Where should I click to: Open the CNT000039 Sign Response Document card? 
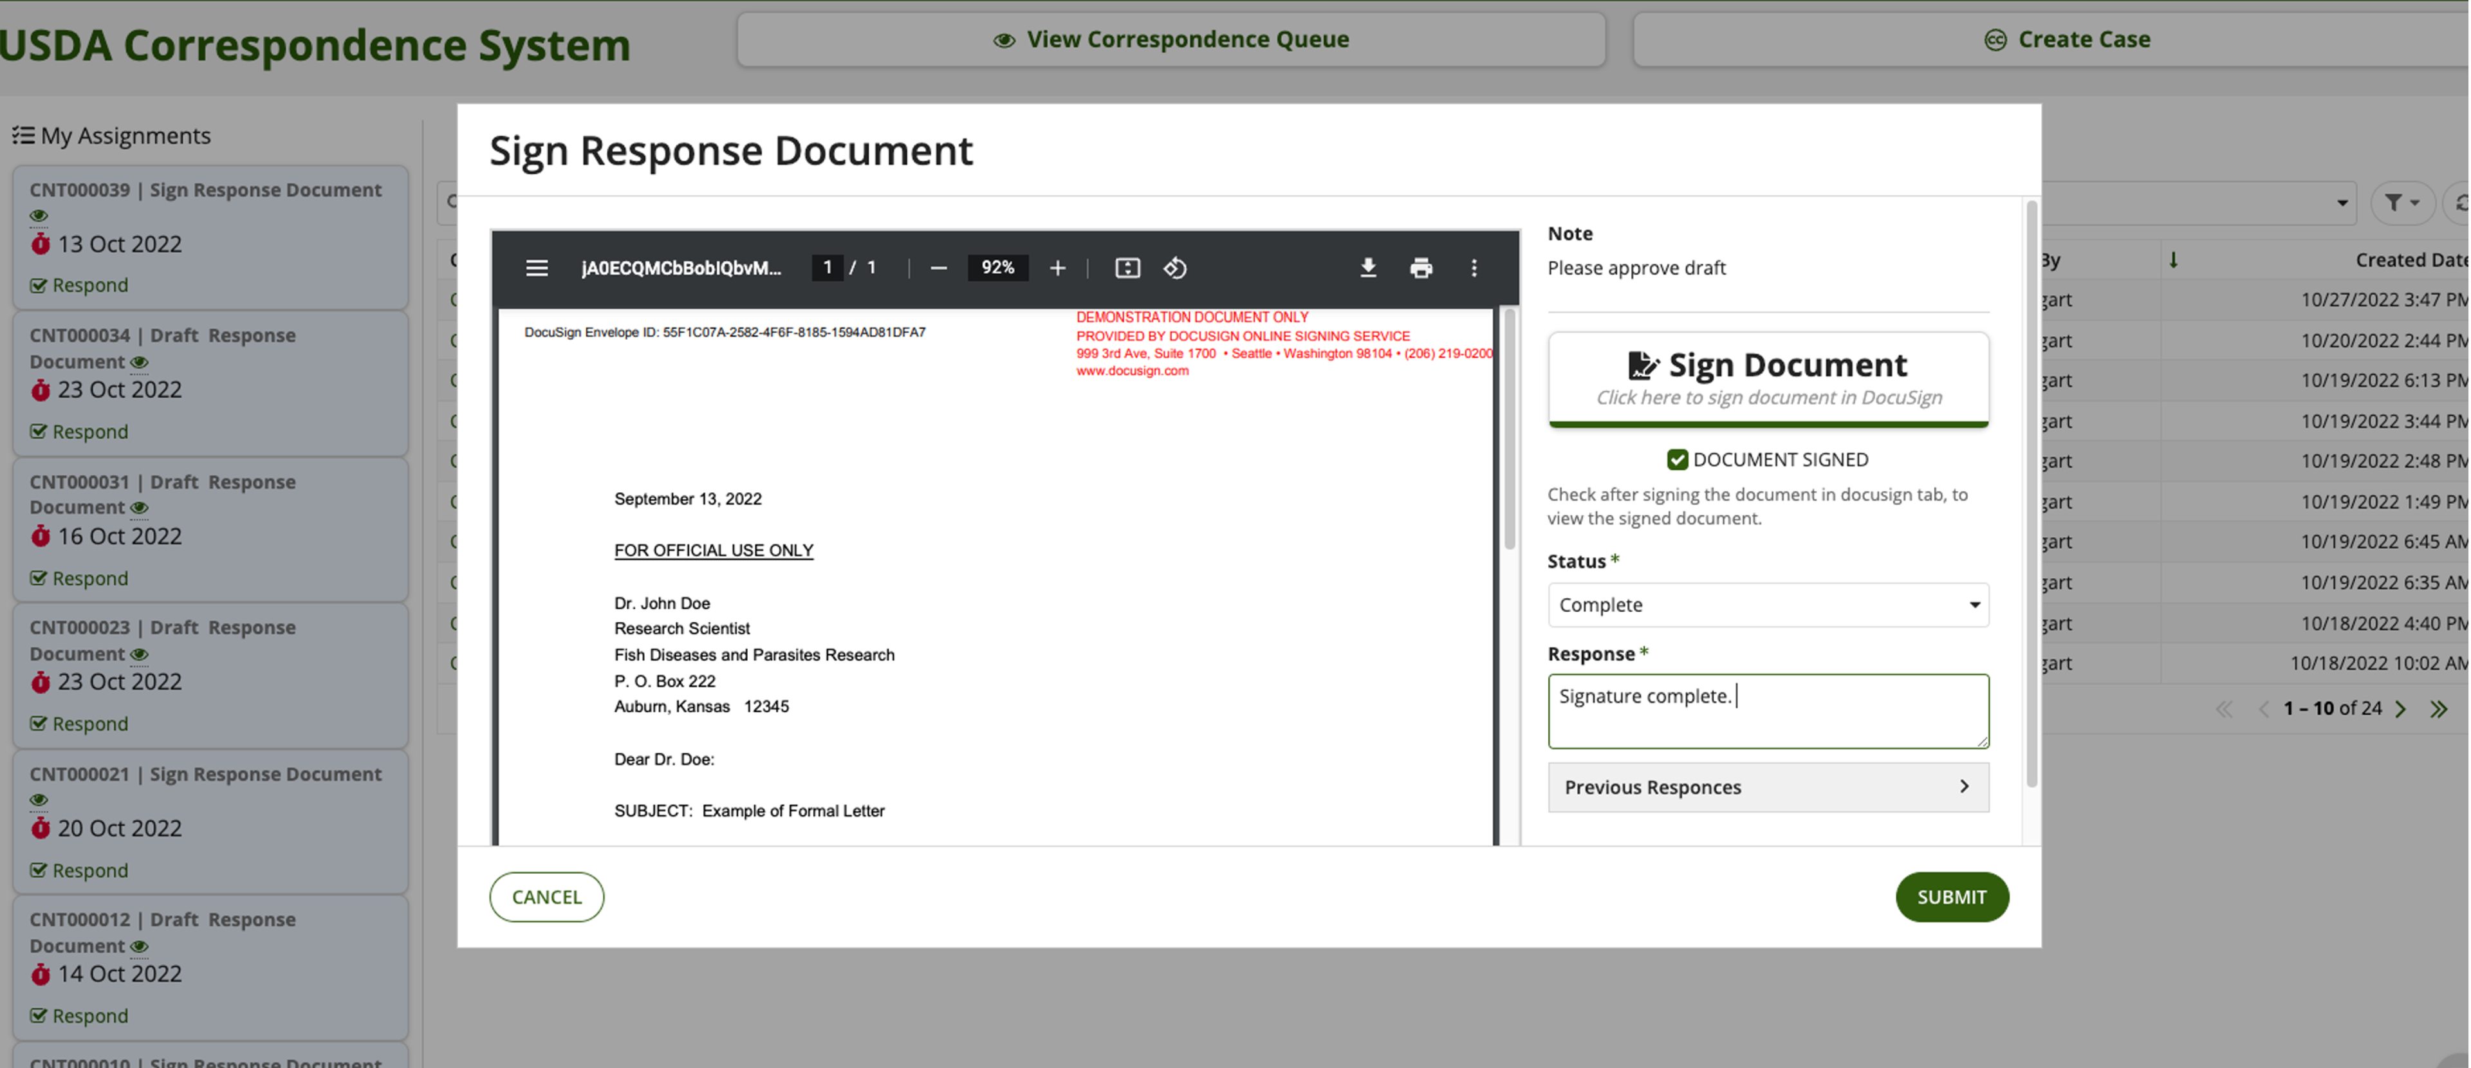click(x=210, y=237)
